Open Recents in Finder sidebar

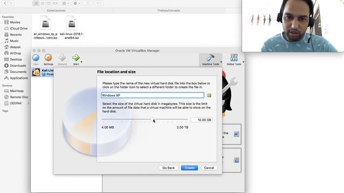point(16,34)
